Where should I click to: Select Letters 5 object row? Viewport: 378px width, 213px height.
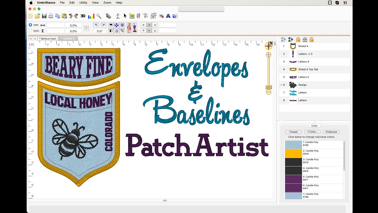tap(315, 77)
